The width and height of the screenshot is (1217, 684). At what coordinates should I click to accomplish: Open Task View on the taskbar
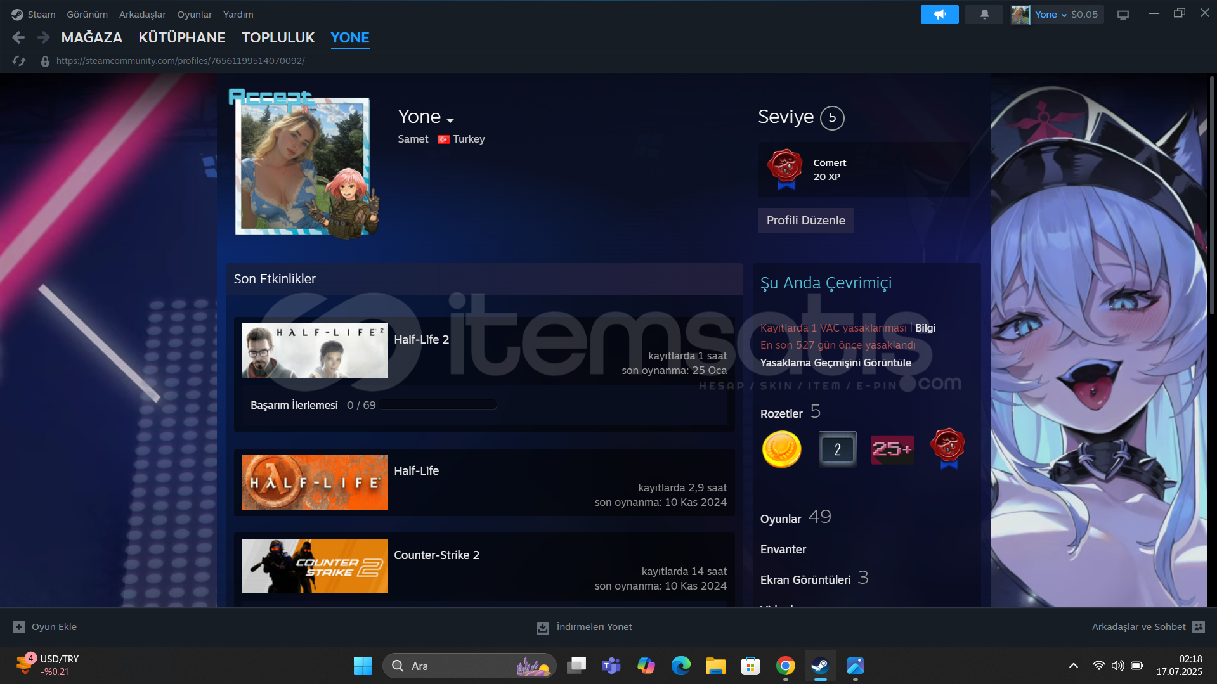(576, 666)
